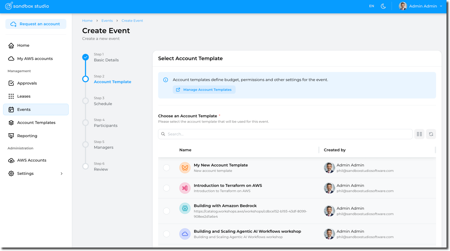Click the refresh templates icon
This screenshot has width=450, height=251.
431,134
